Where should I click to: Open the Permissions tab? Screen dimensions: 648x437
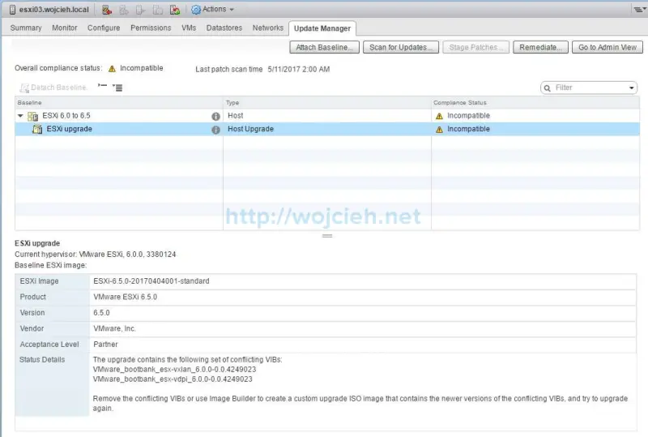(151, 28)
